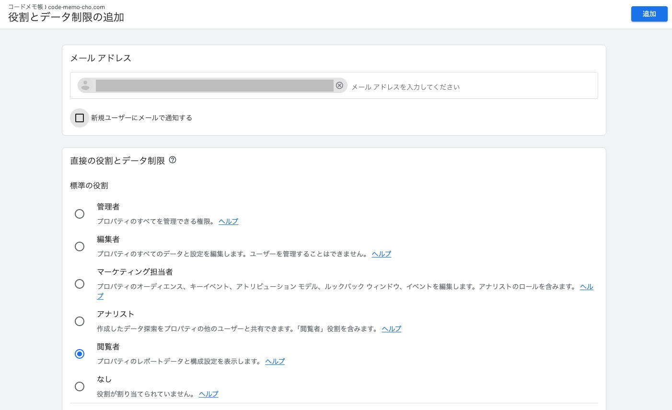Open ヘルプ link for なし role
Image resolution: width=672 pixels, height=410 pixels.
coord(209,394)
